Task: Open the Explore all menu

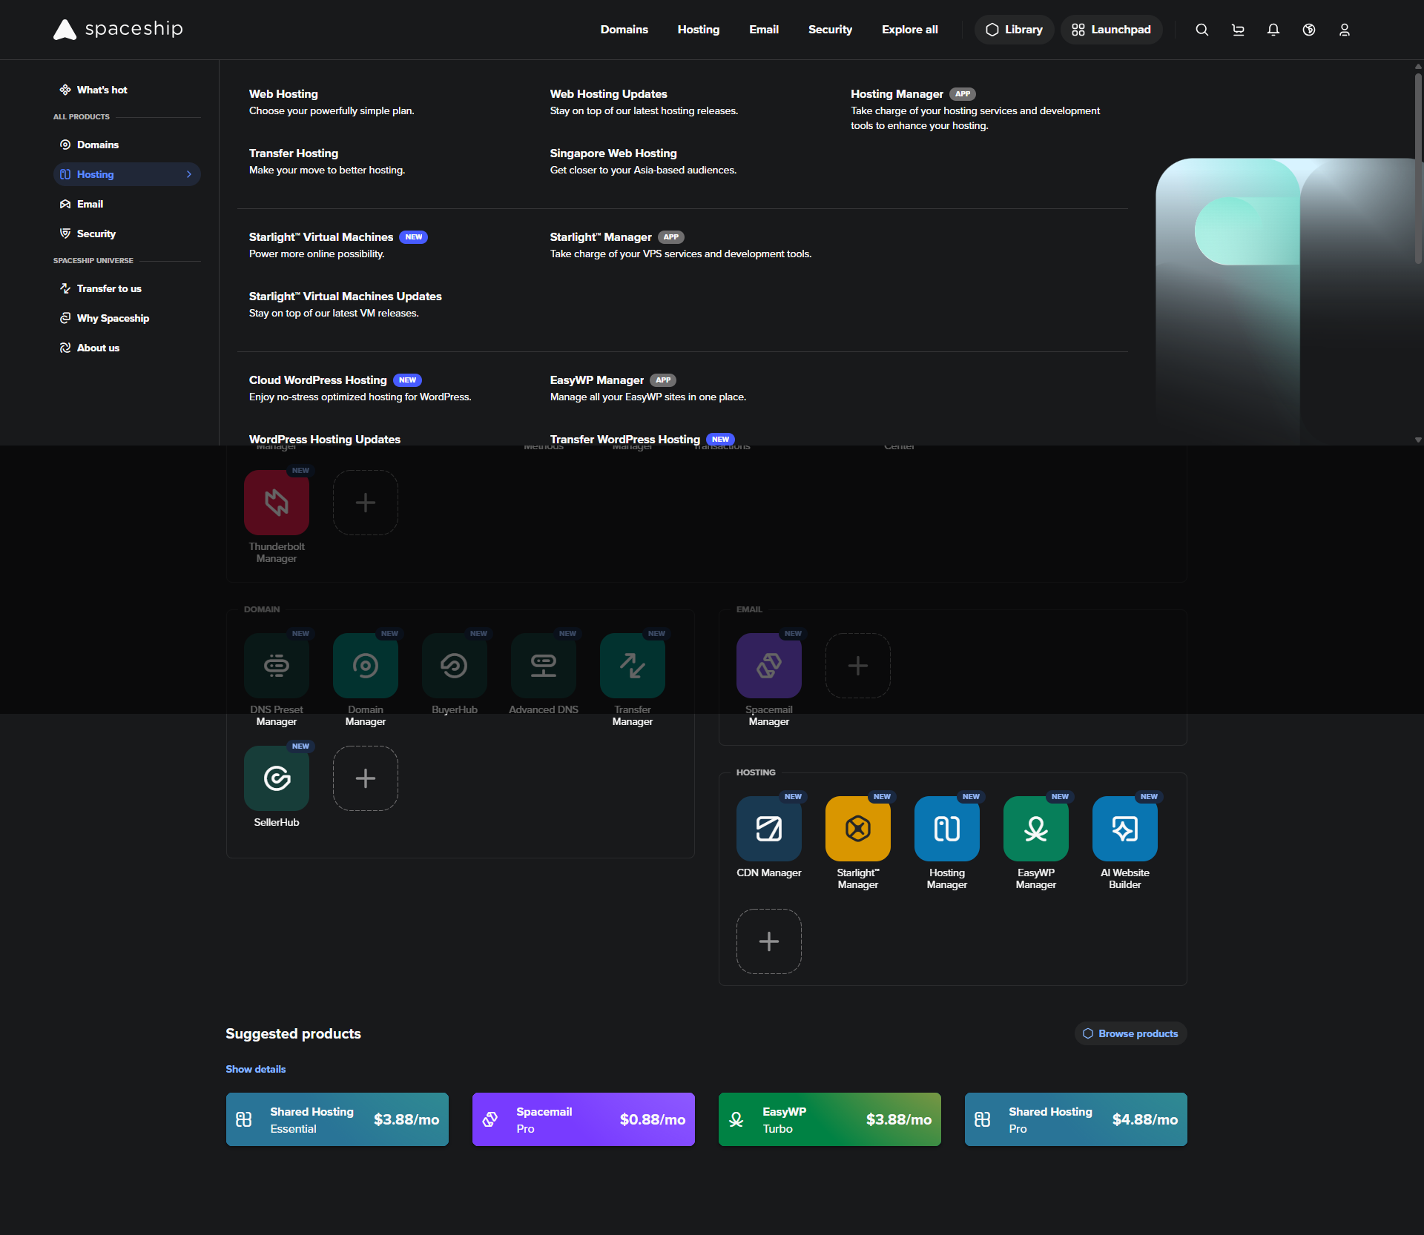Action: 909,30
